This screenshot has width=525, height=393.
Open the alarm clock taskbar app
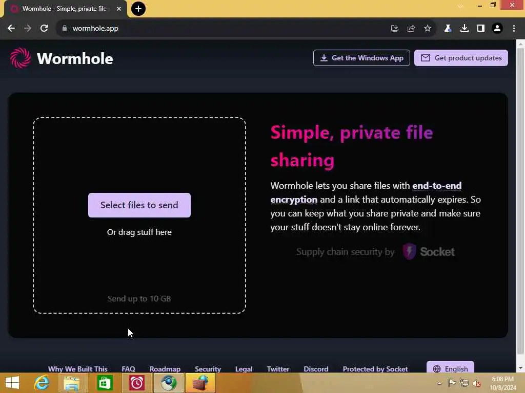(136, 383)
